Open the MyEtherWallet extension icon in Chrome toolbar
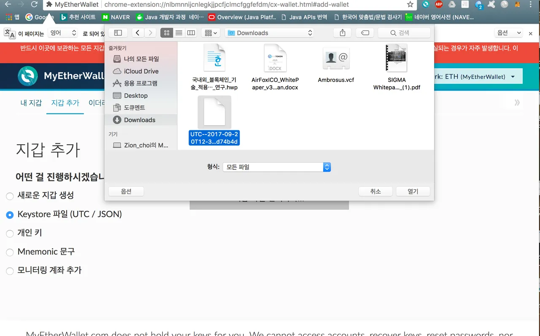Screen dimensions: 540x336 pyautogui.click(x=426, y=5)
